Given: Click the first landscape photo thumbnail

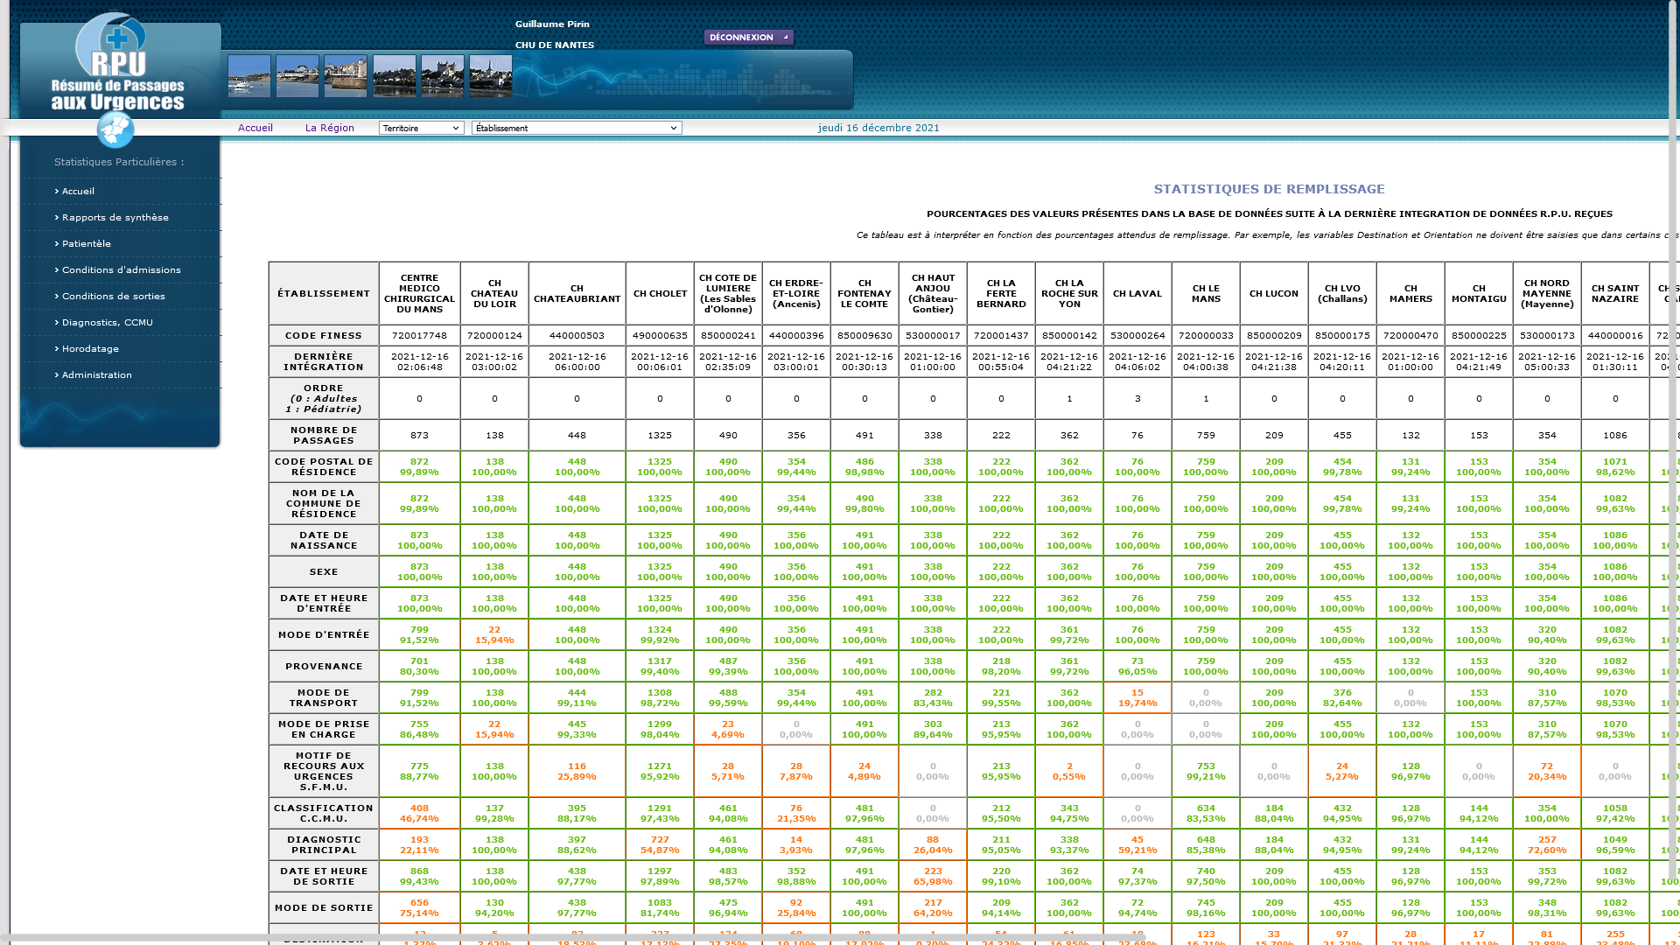Looking at the screenshot, I should click(249, 76).
